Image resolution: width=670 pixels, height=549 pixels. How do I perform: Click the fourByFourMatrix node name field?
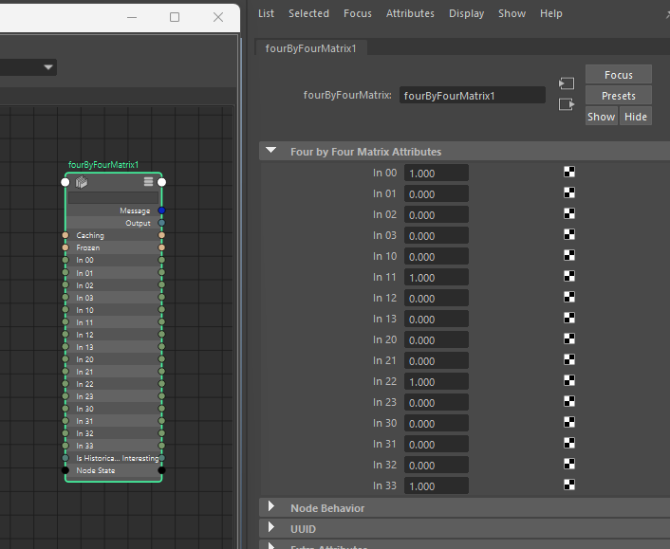(472, 95)
